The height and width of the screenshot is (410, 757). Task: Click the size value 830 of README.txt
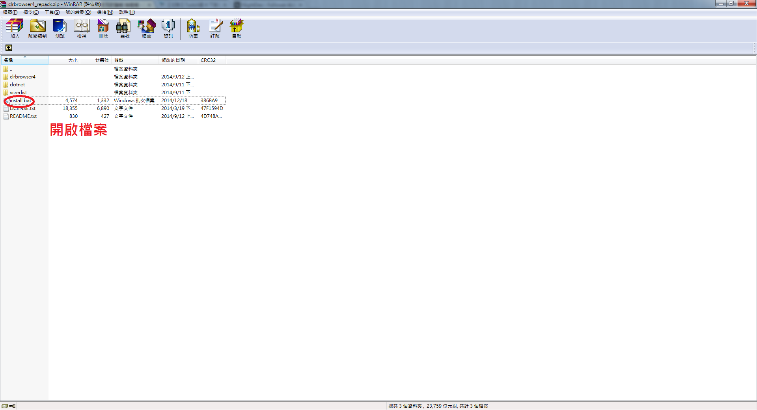pyautogui.click(x=74, y=116)
